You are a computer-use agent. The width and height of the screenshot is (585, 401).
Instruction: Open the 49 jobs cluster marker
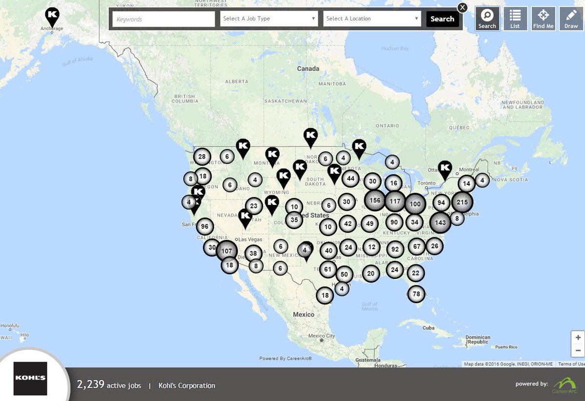370,224
